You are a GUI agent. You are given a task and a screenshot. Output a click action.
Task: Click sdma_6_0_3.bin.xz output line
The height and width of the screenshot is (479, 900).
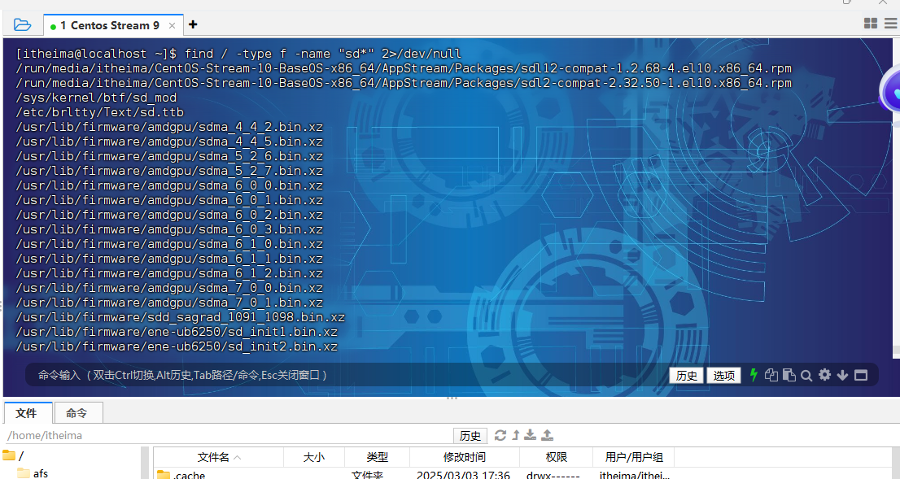click(169, 229)
